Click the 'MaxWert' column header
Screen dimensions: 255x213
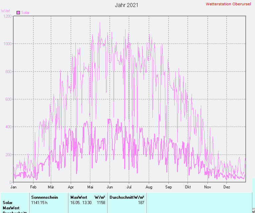coord(79,197)
